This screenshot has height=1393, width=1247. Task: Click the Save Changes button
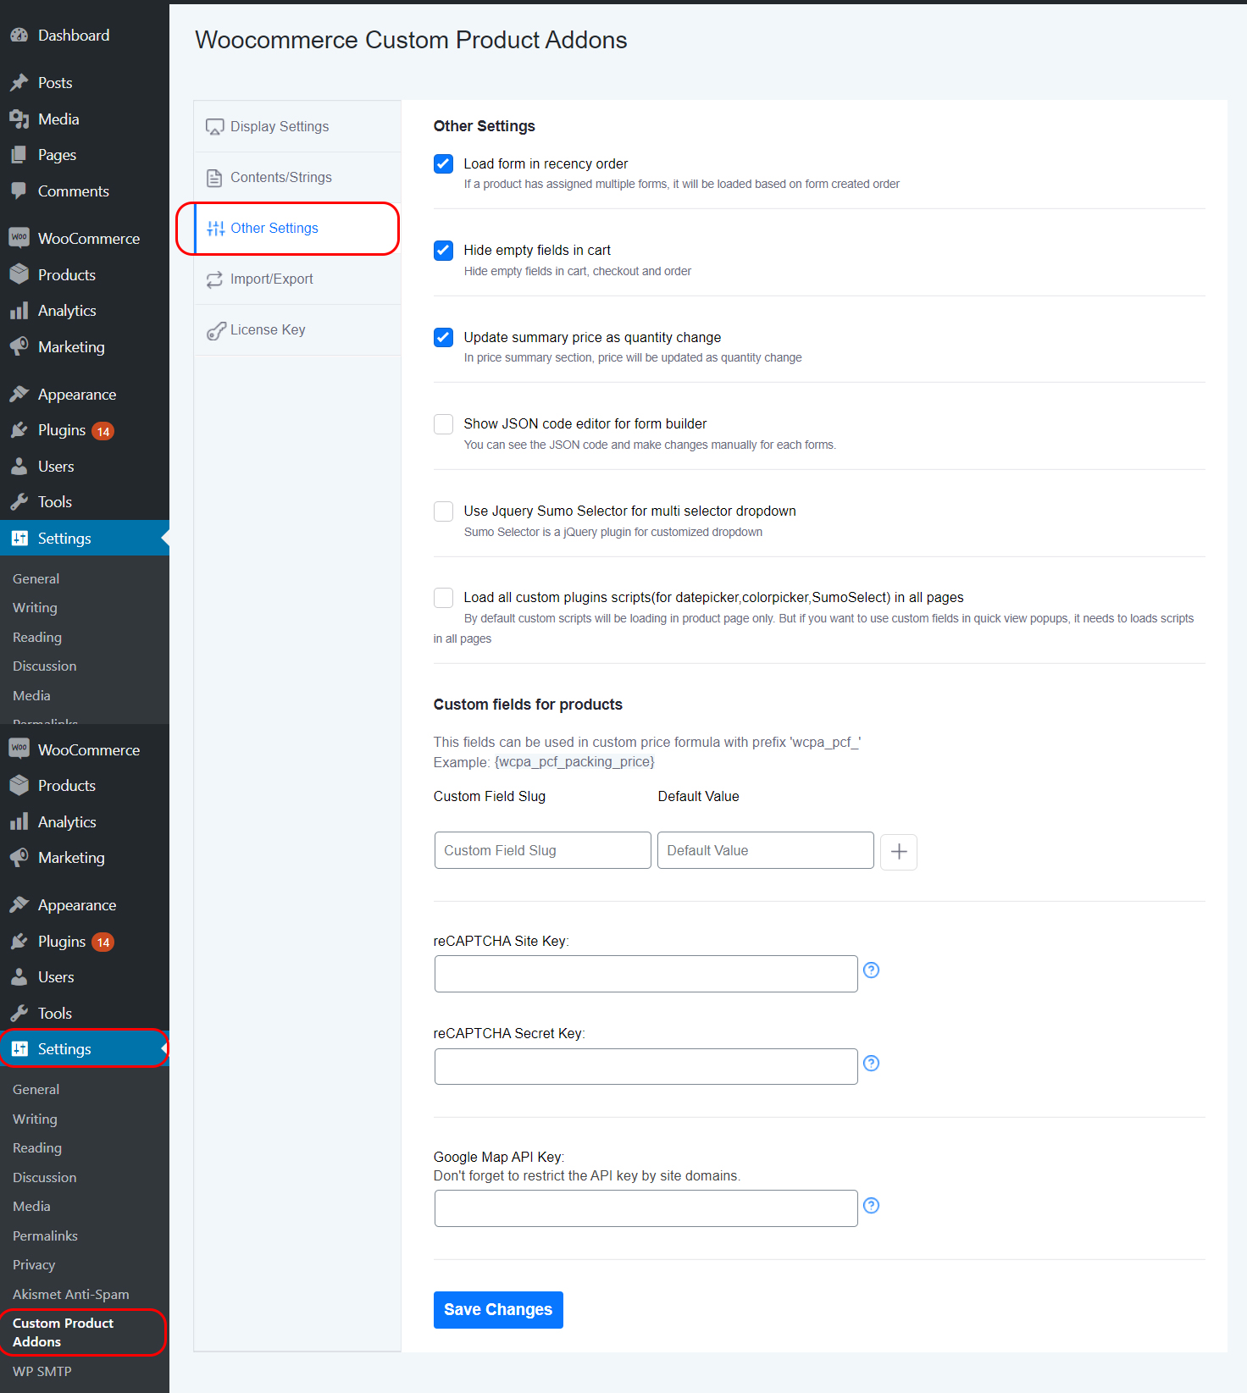[498, 1310]
